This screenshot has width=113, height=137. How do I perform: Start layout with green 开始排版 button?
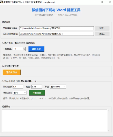coord(37,93)
